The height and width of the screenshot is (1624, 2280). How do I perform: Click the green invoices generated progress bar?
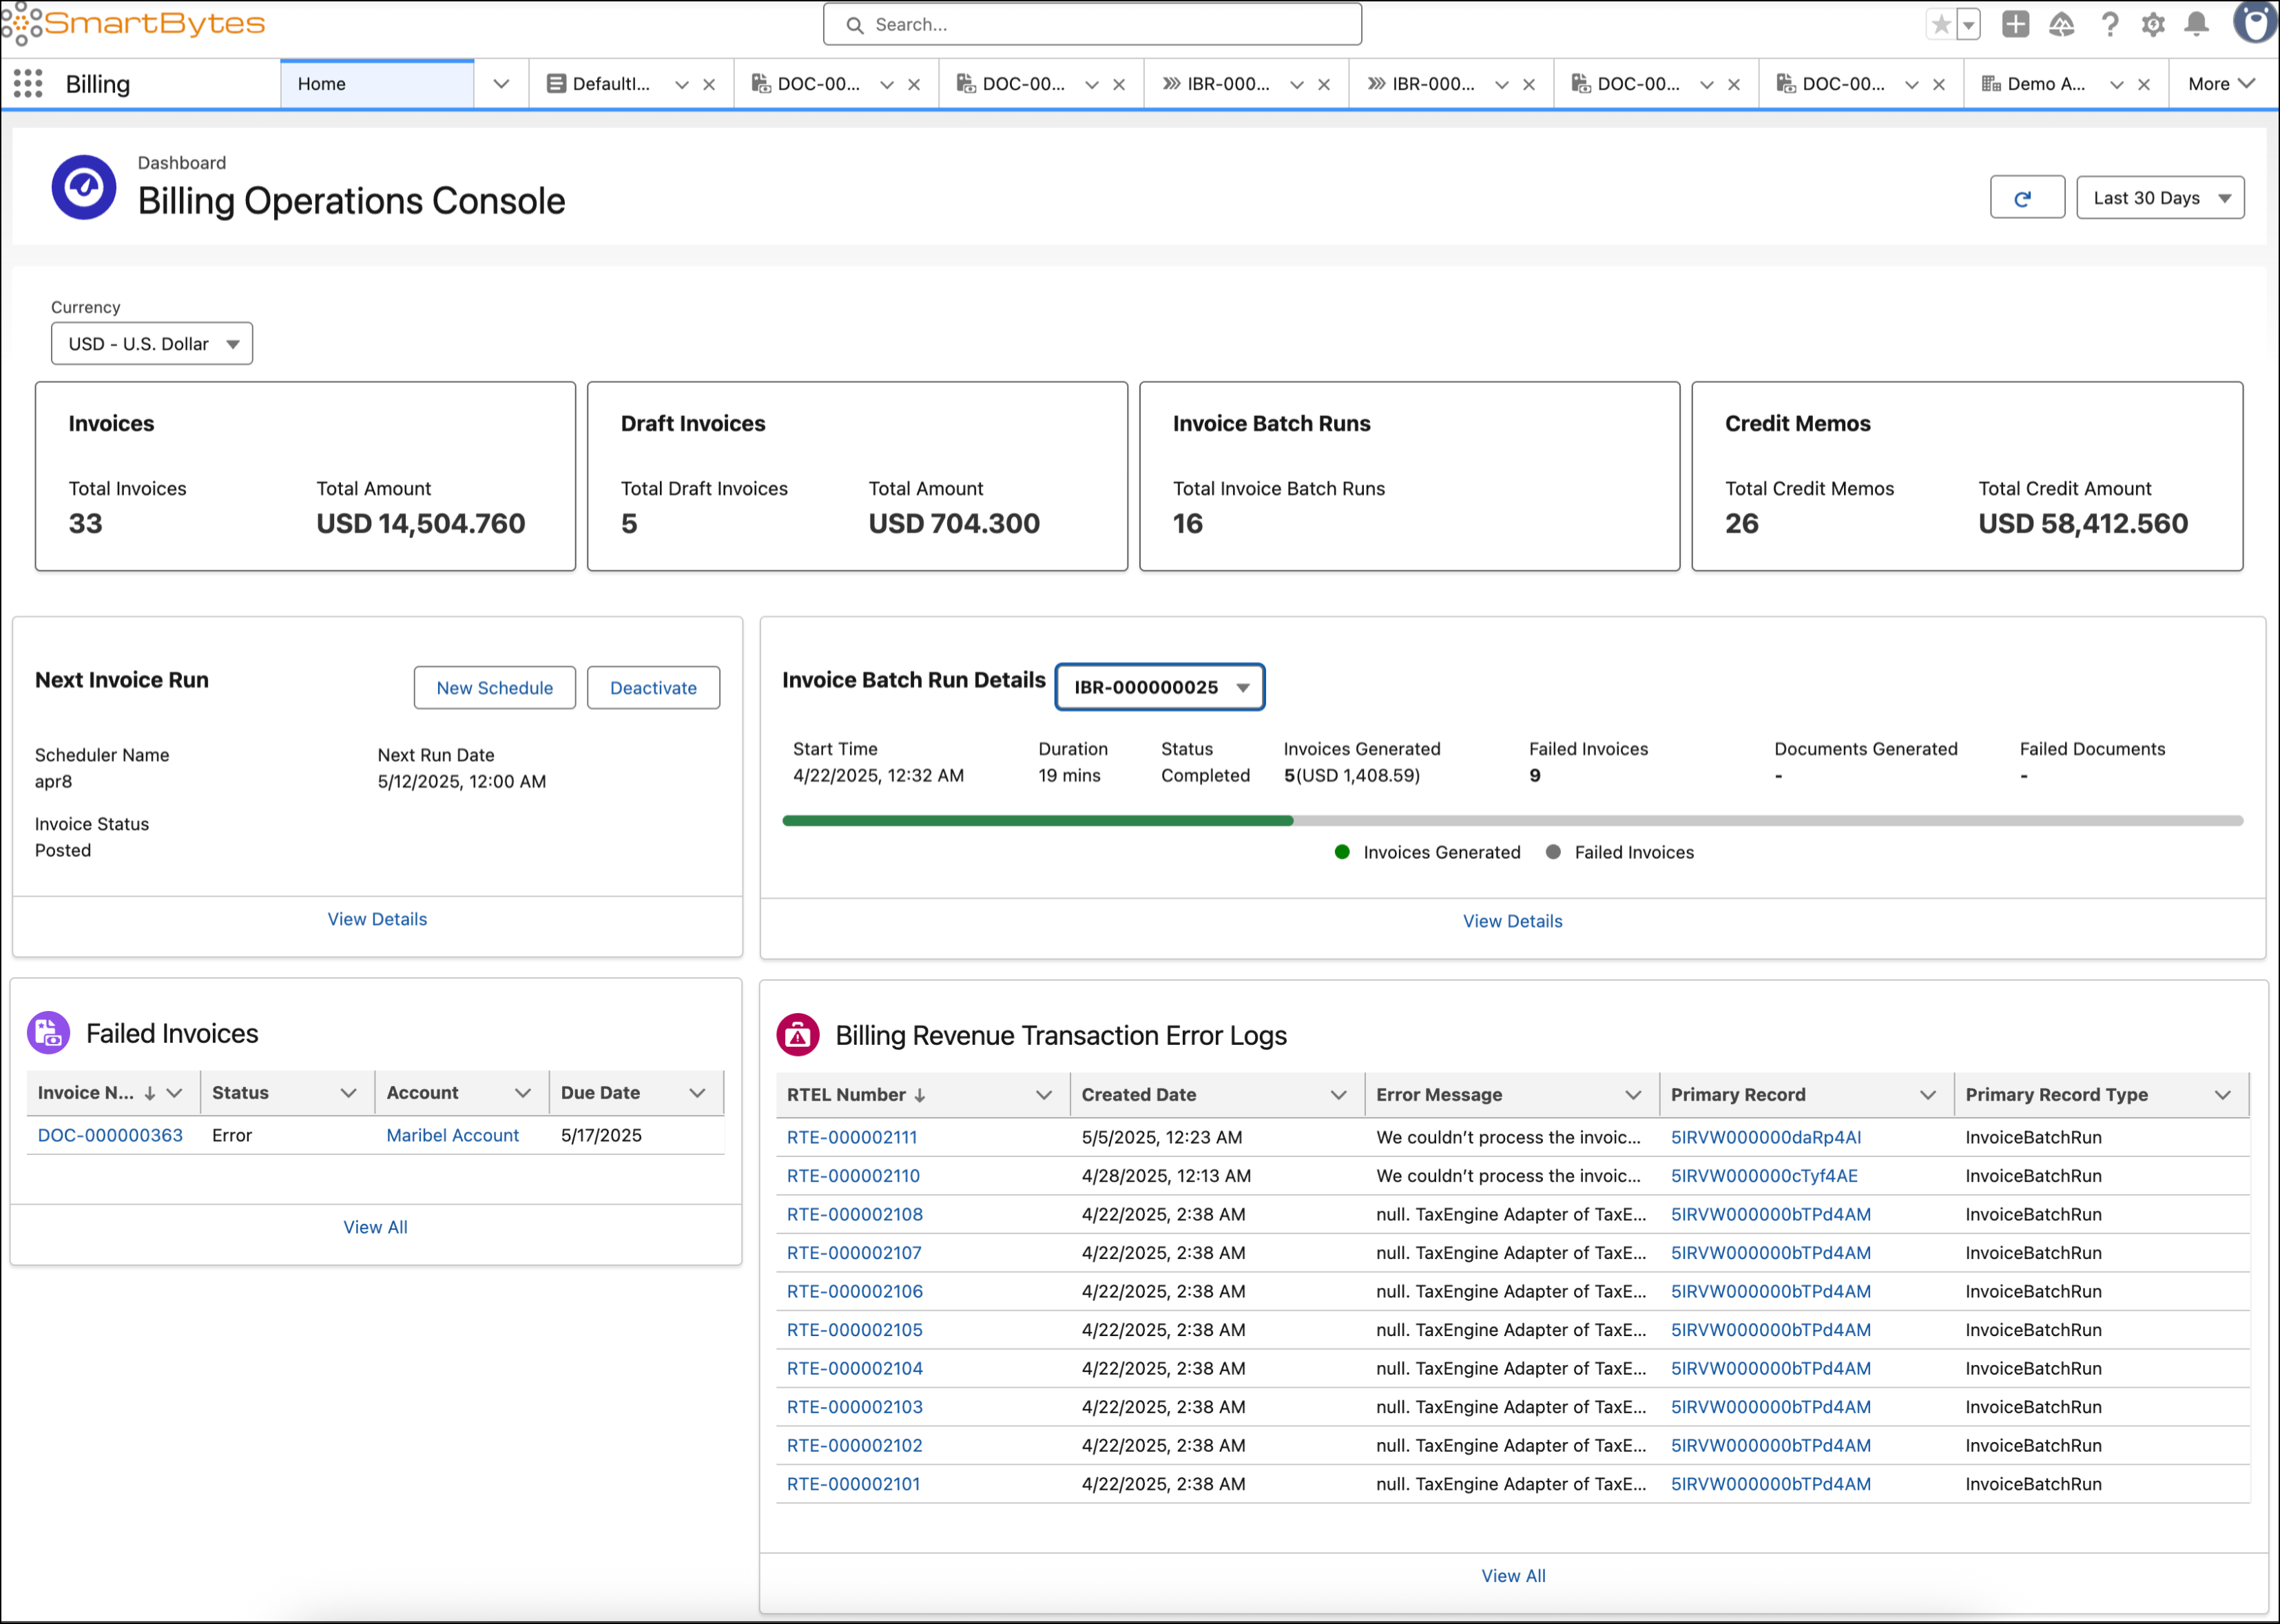pyautogui.click(x=1038, y=821)
